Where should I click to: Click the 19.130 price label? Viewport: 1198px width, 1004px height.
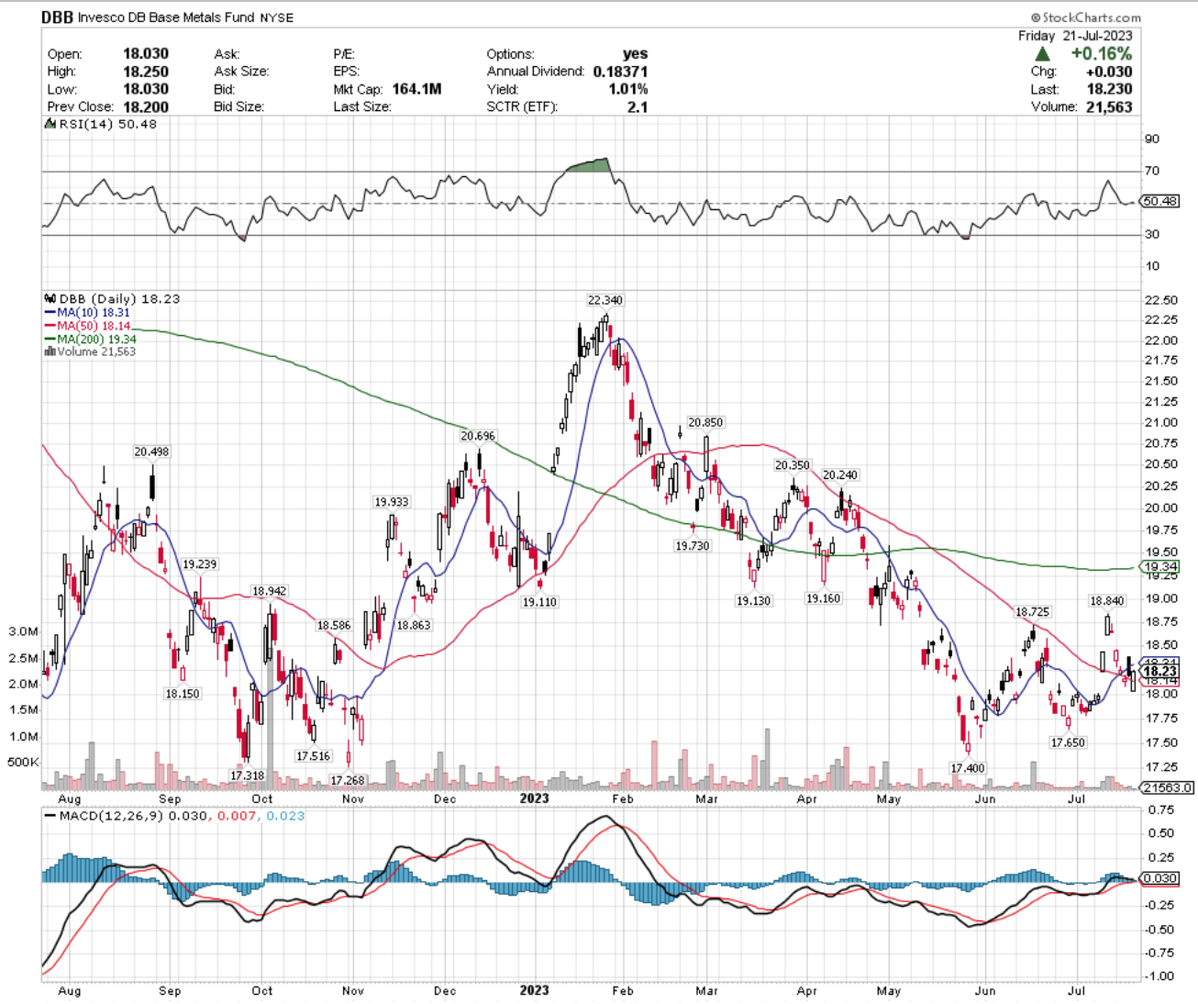(x=754, y=600)
